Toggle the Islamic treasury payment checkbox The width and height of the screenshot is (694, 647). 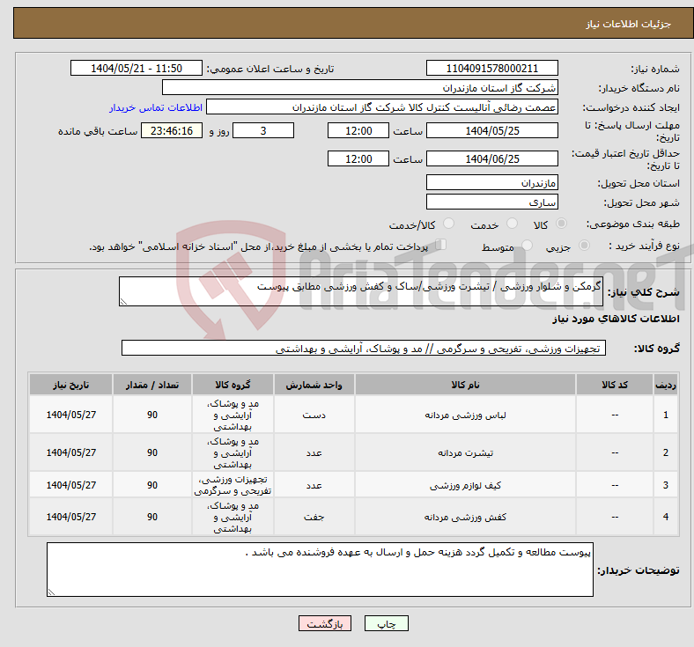point(441,245)
